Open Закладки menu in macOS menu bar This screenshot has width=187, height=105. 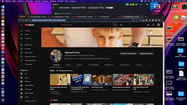[x=46, y=1]
